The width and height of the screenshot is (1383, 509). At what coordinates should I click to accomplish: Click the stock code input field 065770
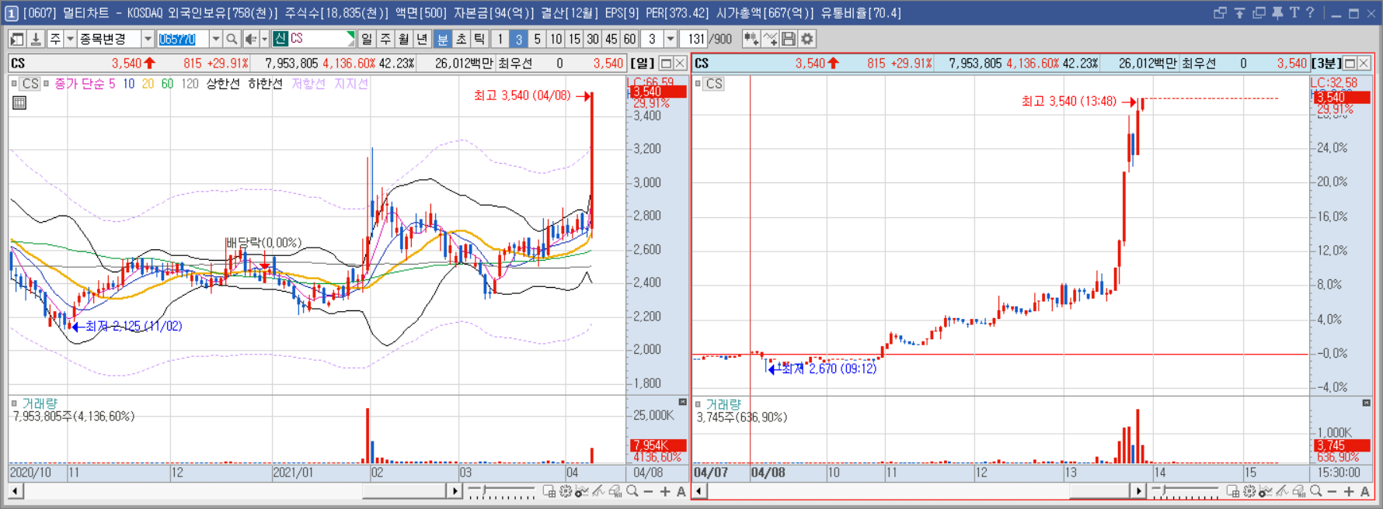click(182, 39)
